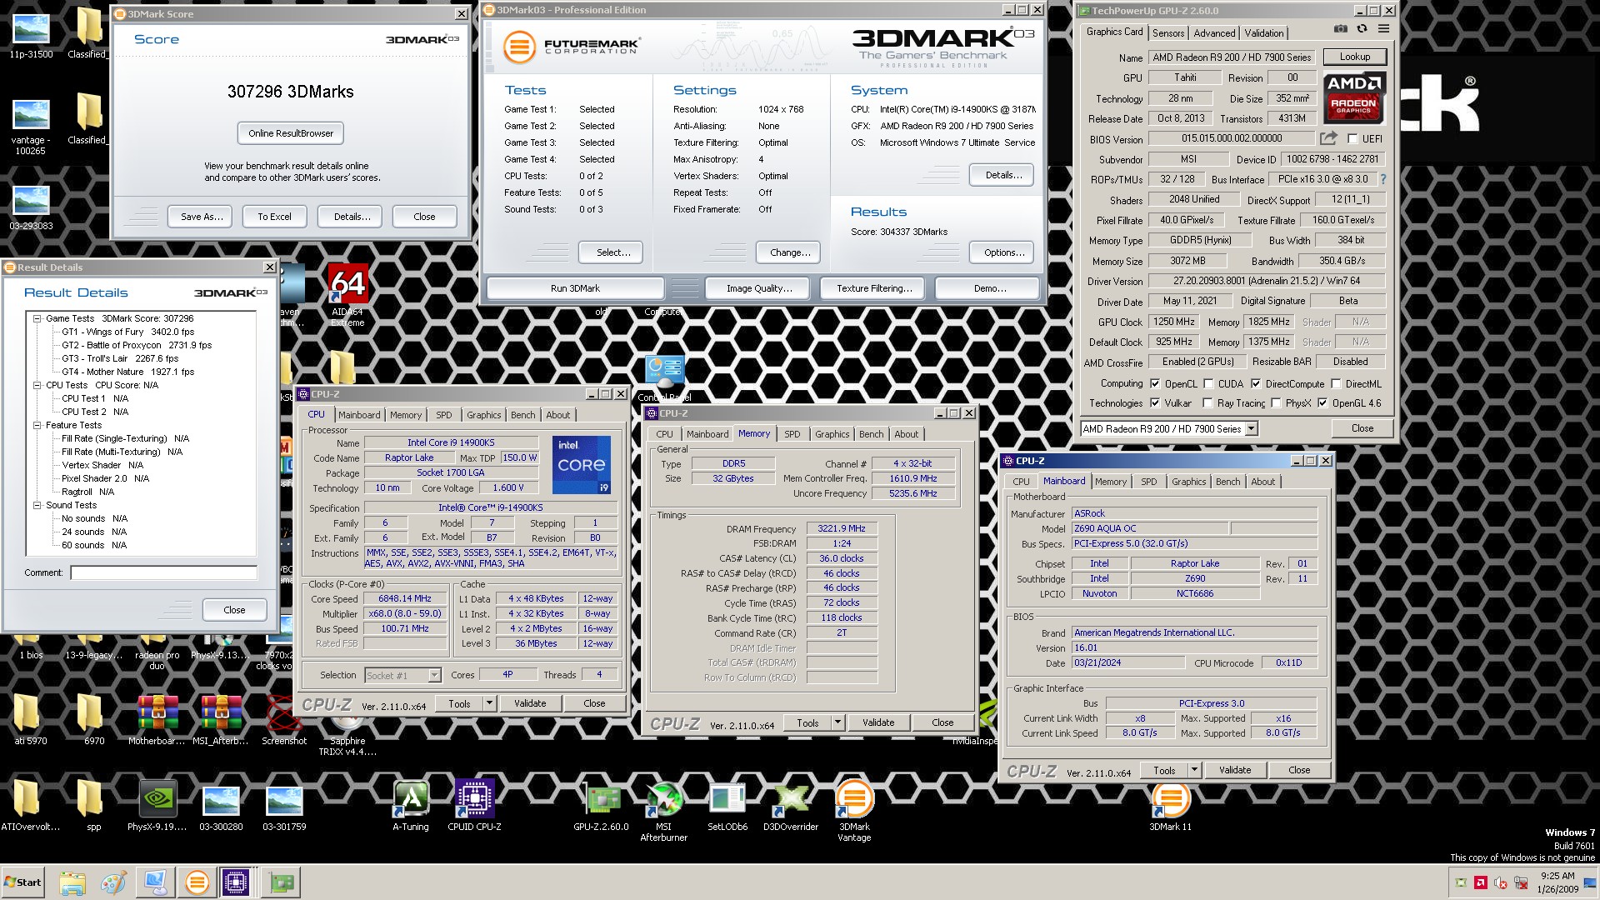This screenshot has height=900, width=1600.
Task: Click the GPU-Z refresh icon
Action: click(x=1362, y=29)
